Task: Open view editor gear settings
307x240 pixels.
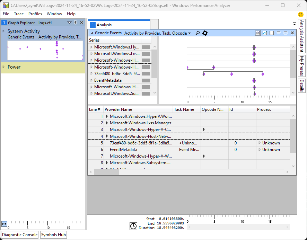Action: click(205, 33)
